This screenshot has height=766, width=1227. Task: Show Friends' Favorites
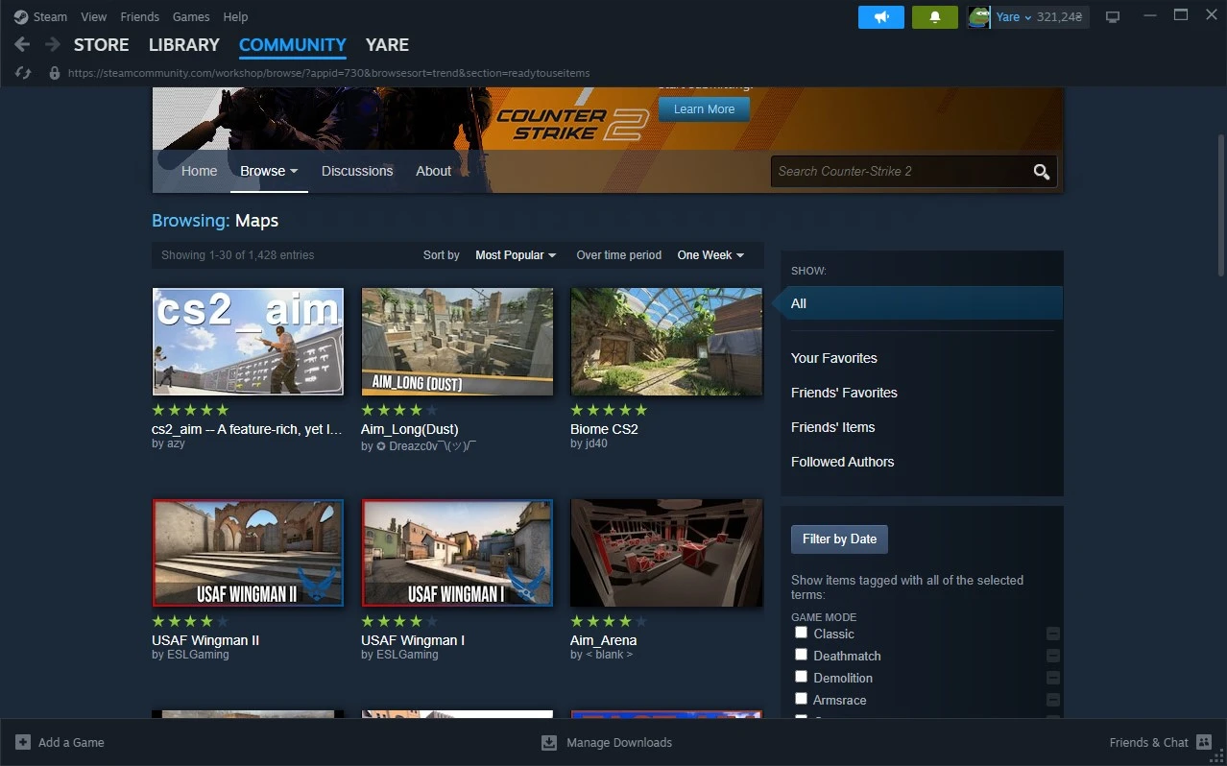844,393
